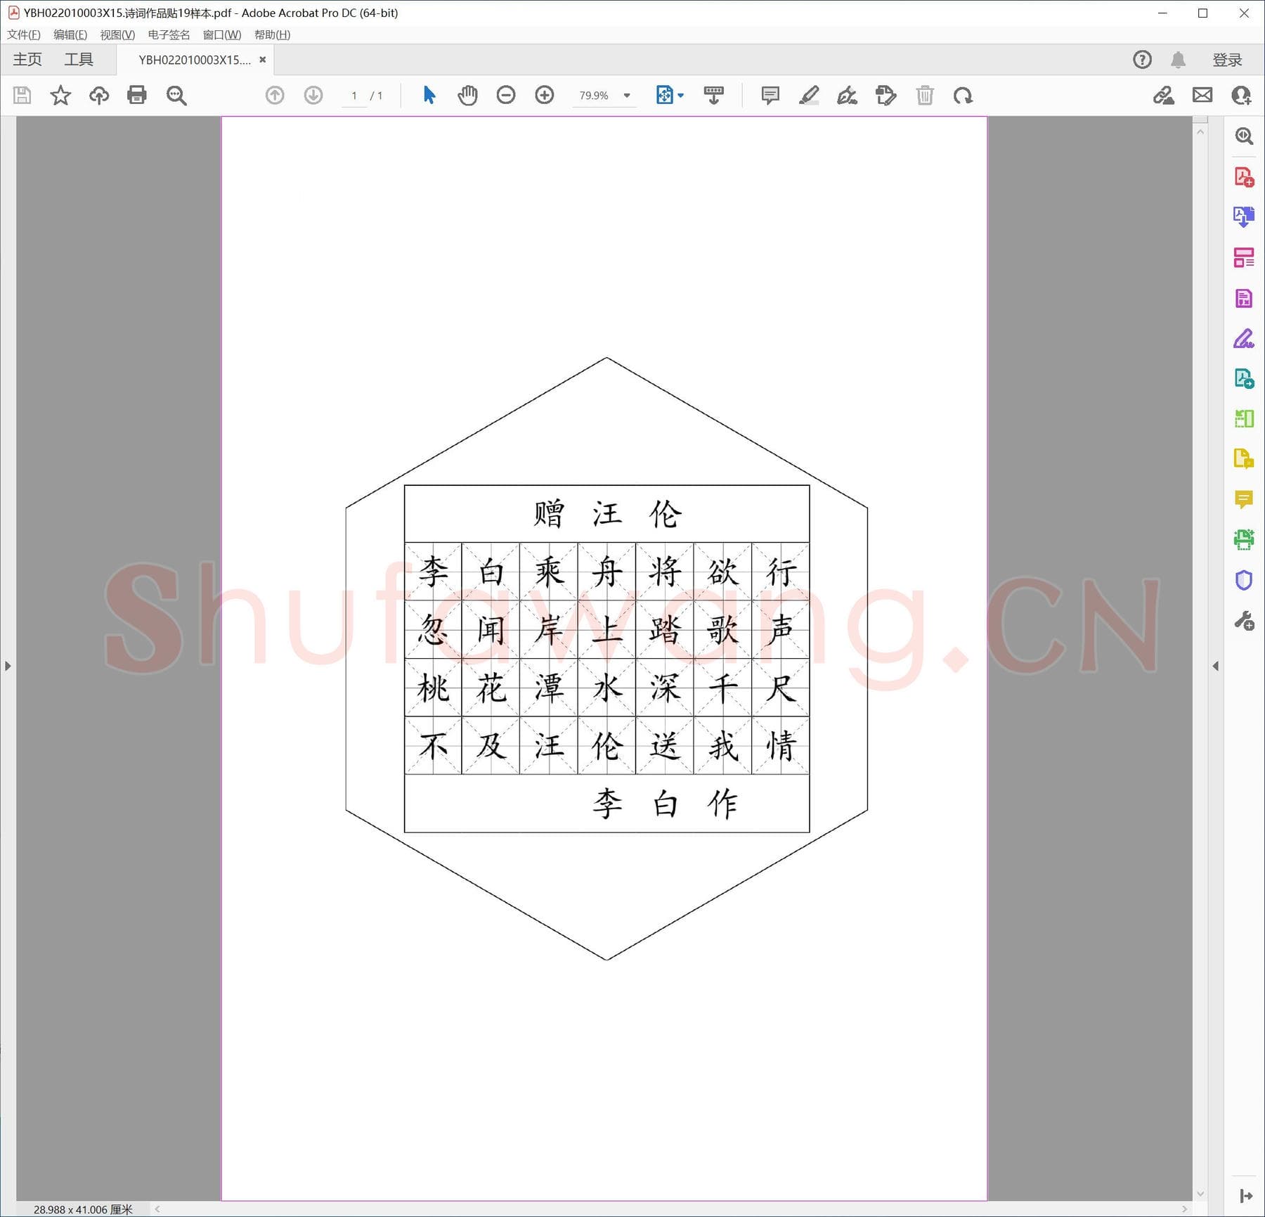The height and width of the screenshot is (1217, 1265).
Task: Open the yellow Comment sidebar tool
Action: (x=1244, y=500)
